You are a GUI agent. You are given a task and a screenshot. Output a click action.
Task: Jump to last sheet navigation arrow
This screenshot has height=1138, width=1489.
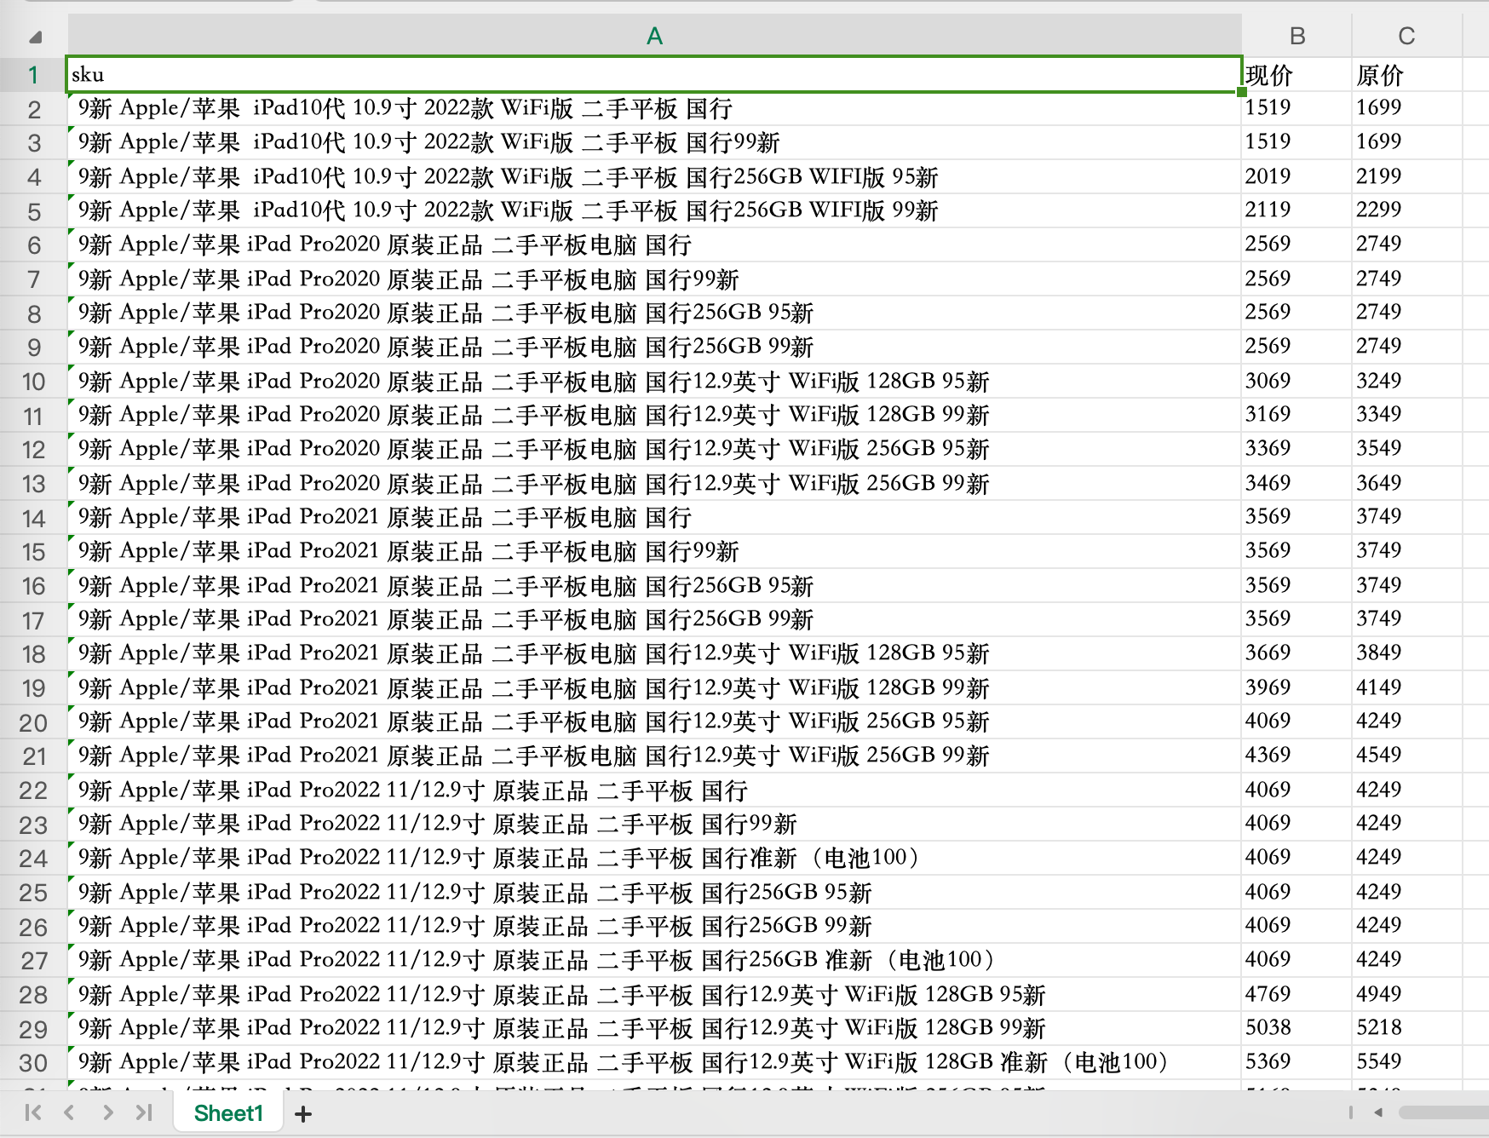pos(144,1112)
